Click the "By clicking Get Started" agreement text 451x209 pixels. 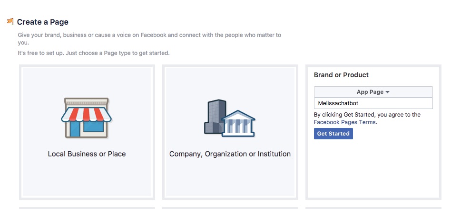point(367,115)
